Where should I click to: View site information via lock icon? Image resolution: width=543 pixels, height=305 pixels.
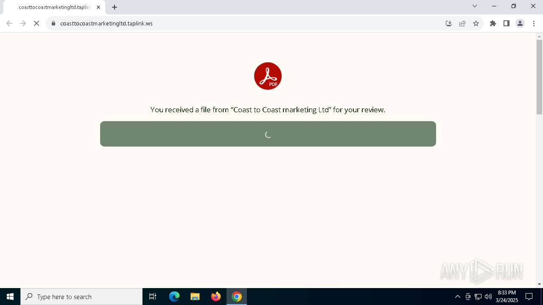(53, 23)
